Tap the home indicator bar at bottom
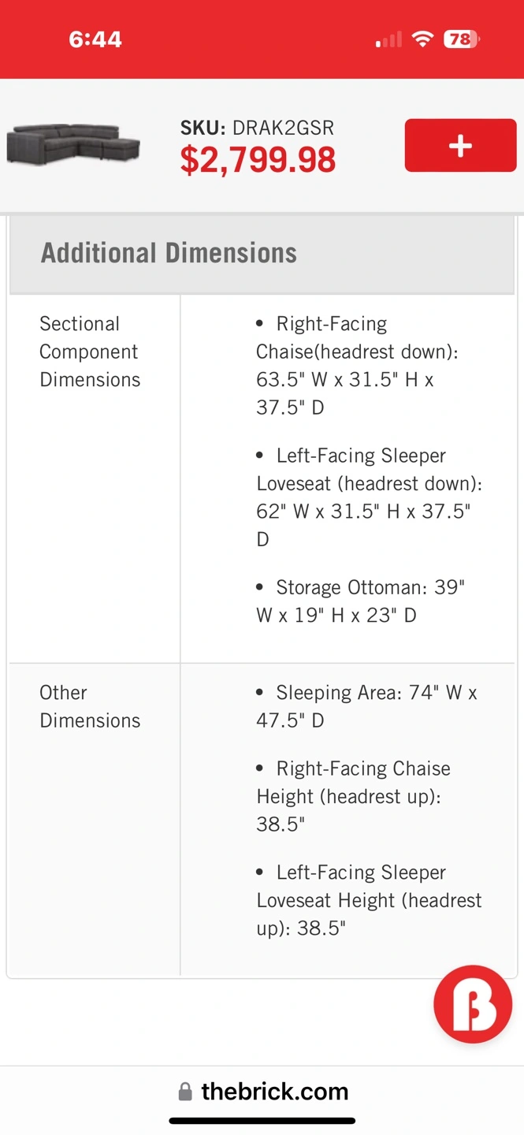The height and width of the screenshot is (1135, 524). (x=262, y=1120)
